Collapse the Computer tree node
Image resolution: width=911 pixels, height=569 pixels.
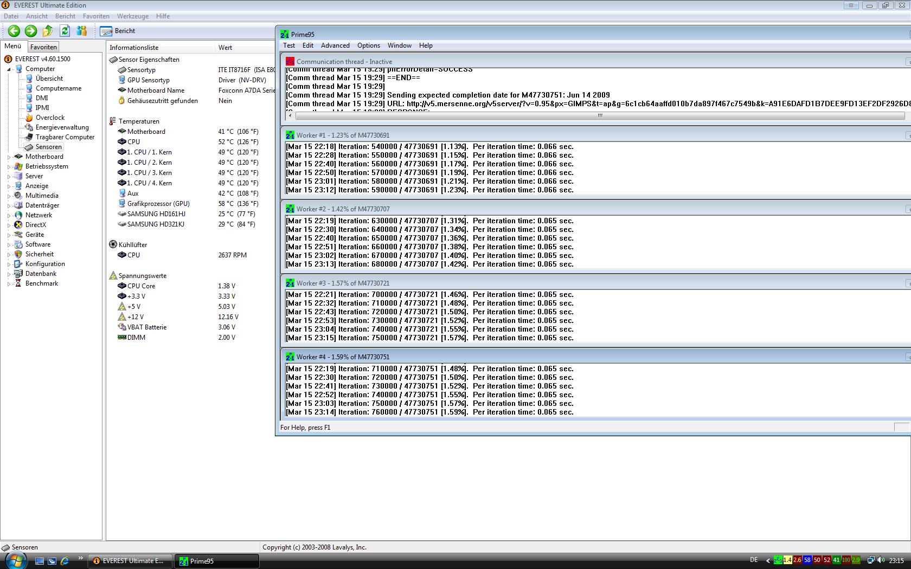coord(9,69)
